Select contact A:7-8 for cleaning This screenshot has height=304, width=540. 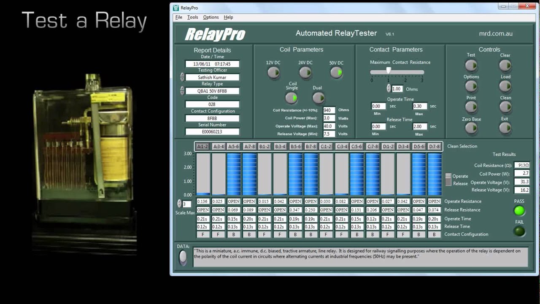[249, 147]
